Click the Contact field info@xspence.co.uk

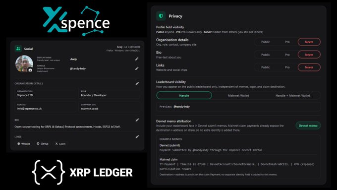46,107
